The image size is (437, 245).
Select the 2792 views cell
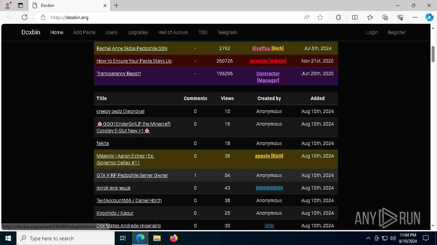pos(225,48)
